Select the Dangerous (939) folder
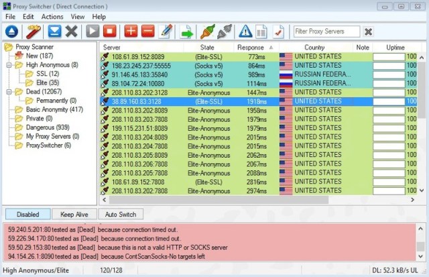Screen dimensions: 429x277 point(46,127)
